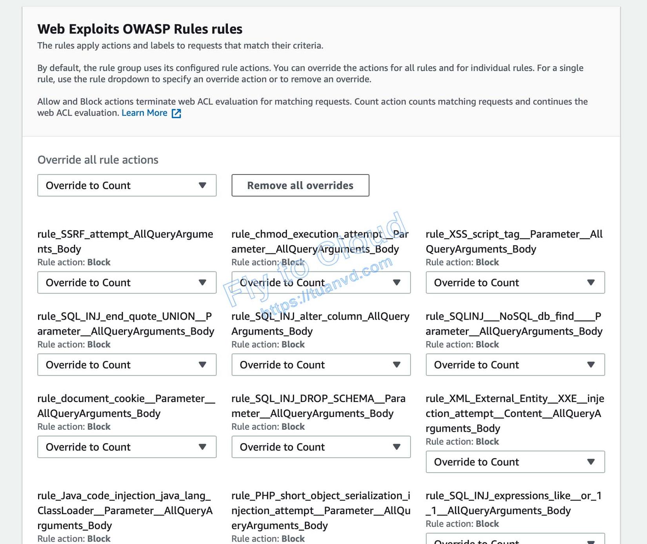Click the Learn More external link icon
This screenshot has height=544, width=647.
(x=176, y=113)
